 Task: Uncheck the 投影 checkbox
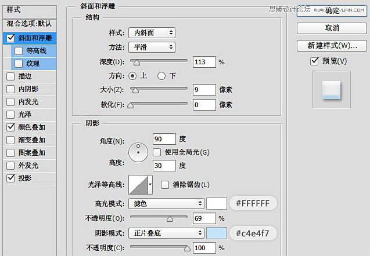click(10, 178)
